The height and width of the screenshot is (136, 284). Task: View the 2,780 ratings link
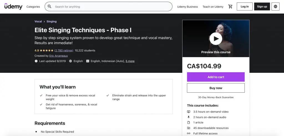tap(64, 50)
